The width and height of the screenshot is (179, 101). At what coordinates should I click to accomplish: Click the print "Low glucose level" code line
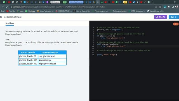point(113,38)
